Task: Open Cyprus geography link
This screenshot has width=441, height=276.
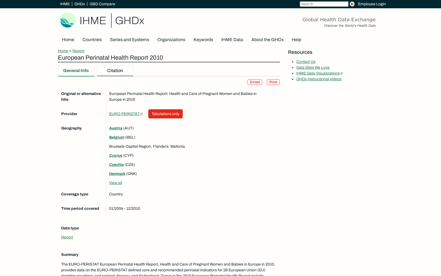Action: click(116, 156)
